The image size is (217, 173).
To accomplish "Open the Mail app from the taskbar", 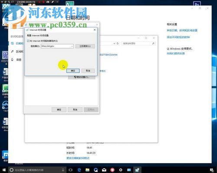I will tap(104, 170).
